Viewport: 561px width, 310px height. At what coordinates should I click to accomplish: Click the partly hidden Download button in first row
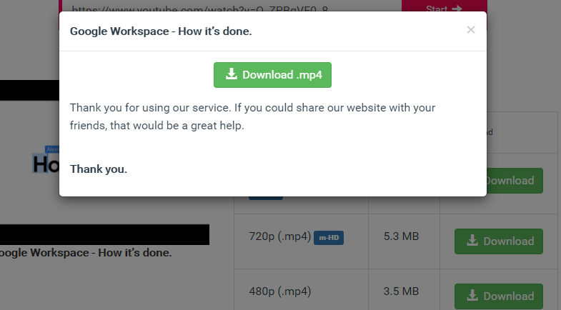point(515,181)
